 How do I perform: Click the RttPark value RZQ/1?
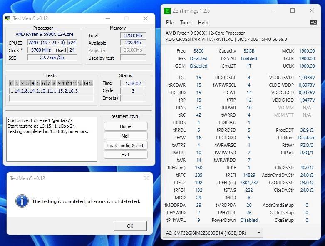pyautogui.click(x=307, y=153)
